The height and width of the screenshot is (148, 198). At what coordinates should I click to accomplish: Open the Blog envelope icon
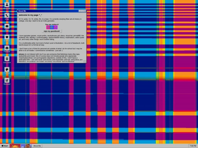click(x=7, y=27)
